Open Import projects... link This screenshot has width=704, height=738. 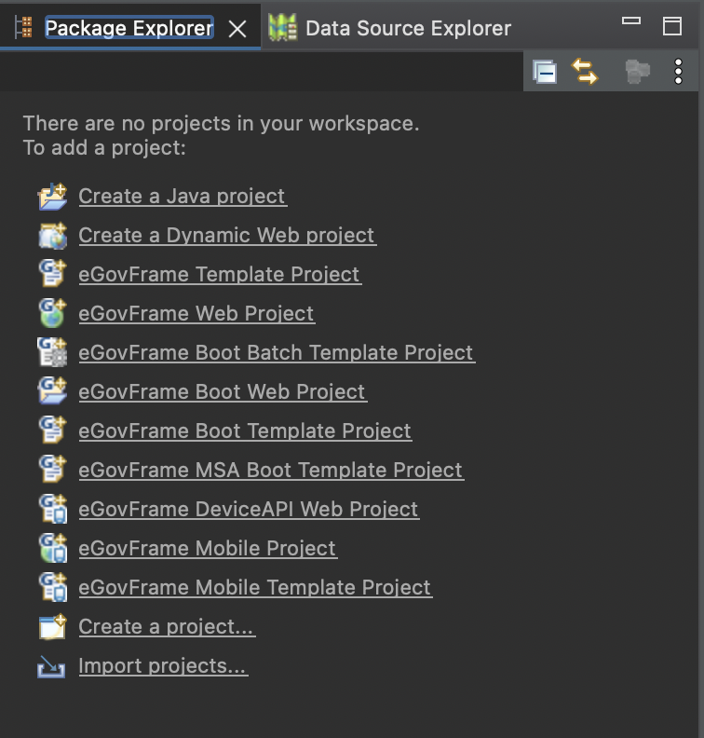coord(163,665)
